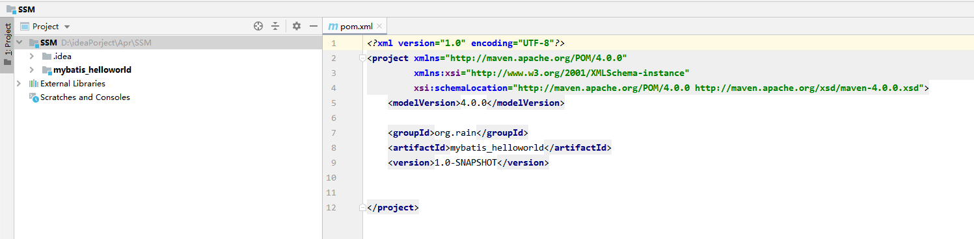The image size is (974, 239).
Task: Click the Maven 'm' icon on pom.xml tab
Action: tap(333, 27)
